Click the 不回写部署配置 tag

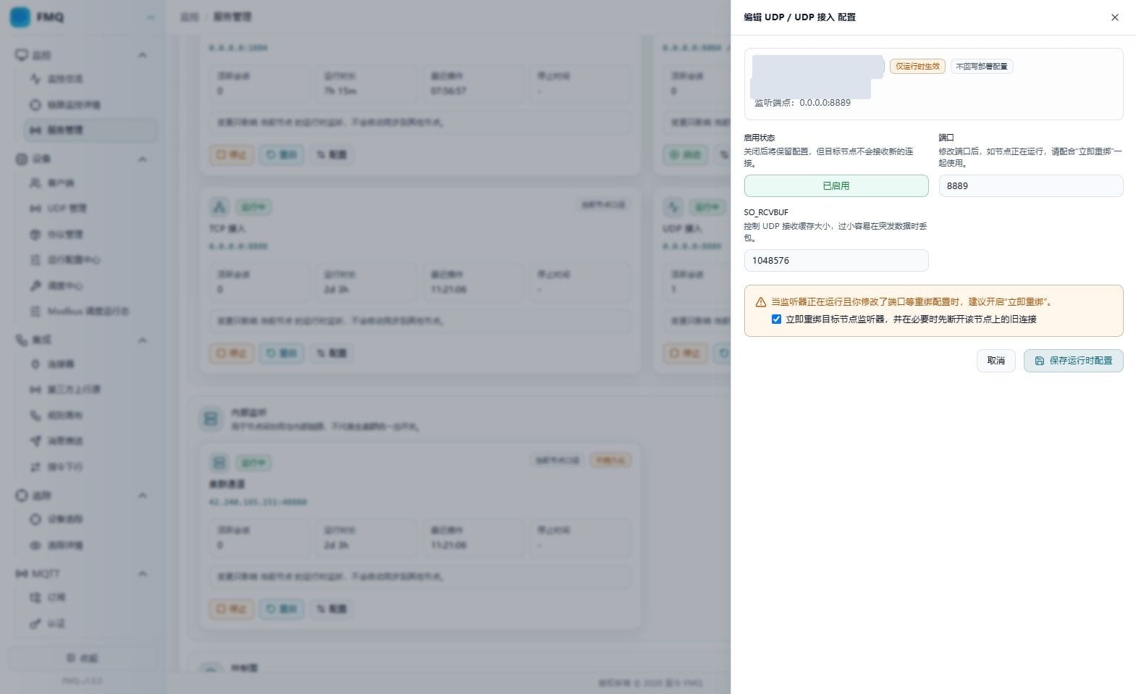[982, 66]
